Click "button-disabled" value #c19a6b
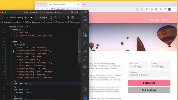This screenshot has width=178, height=100. [45, 51]
